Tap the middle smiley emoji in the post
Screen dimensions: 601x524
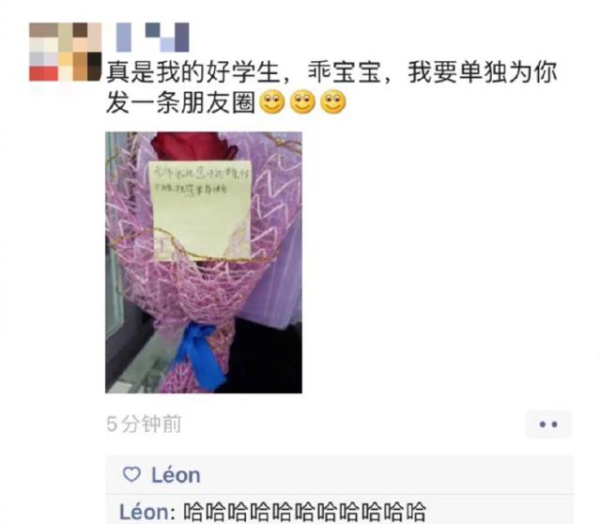[x=302, y=102]
